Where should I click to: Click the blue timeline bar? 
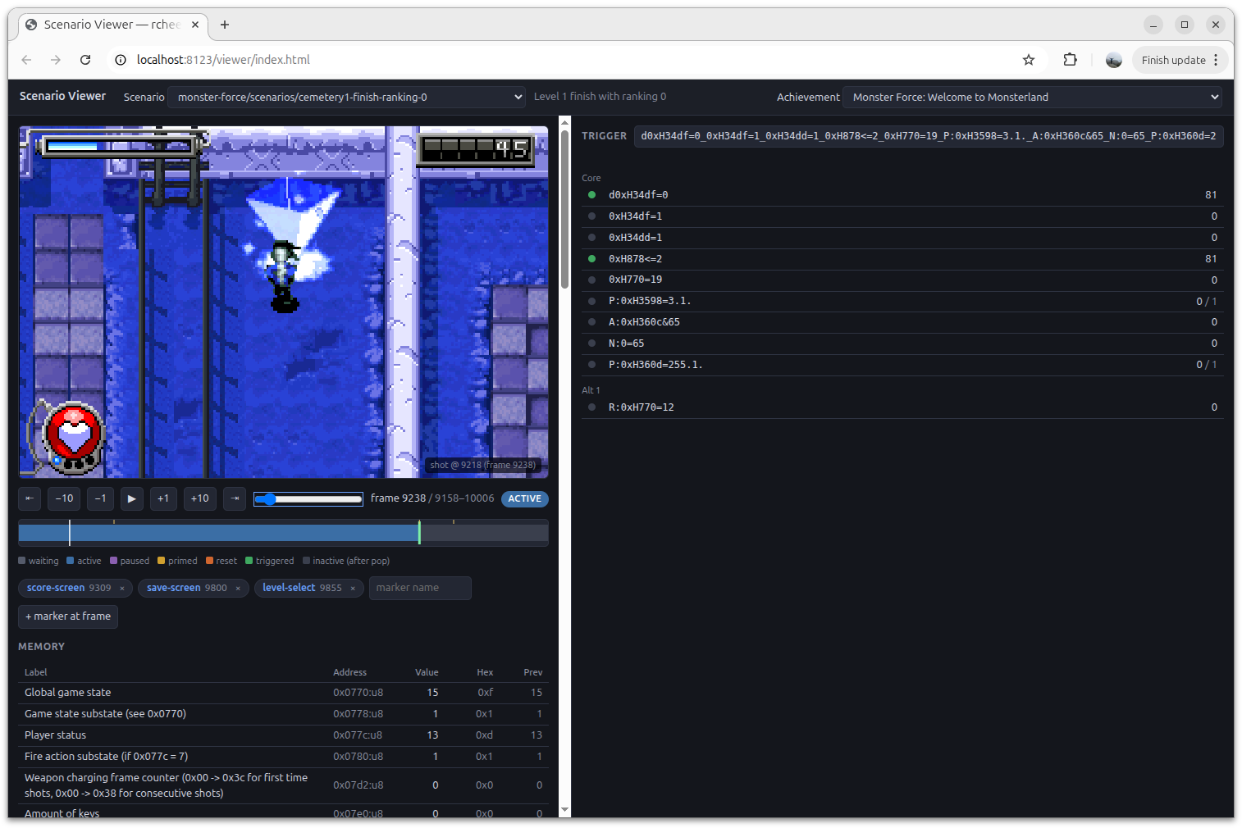(x=219, y=533)
